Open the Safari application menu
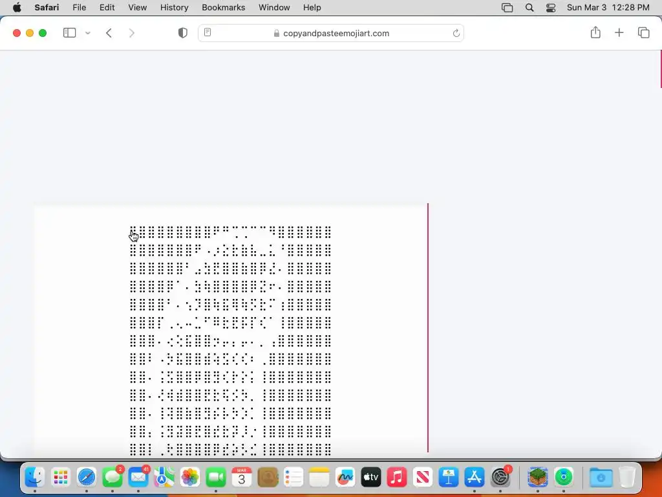The width and height of the screenshot is (662, 497). 47,7
